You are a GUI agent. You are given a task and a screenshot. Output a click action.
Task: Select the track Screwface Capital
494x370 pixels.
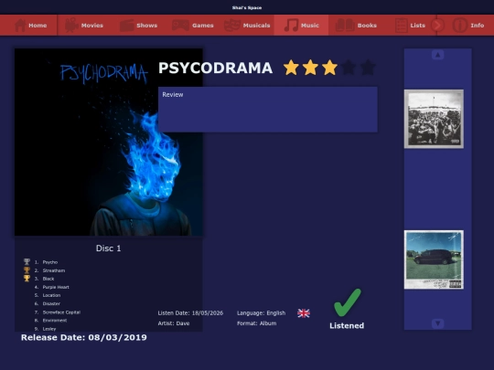[x=61, y=312]
